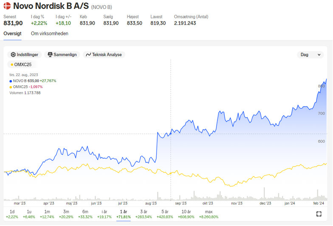The image size is (333, 226).
Task: Open Teknisk Analyse chart tool
Action: [104, 54]
